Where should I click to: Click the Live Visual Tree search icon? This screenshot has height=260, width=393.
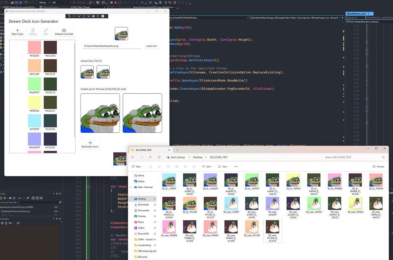[x=60, y=202]
